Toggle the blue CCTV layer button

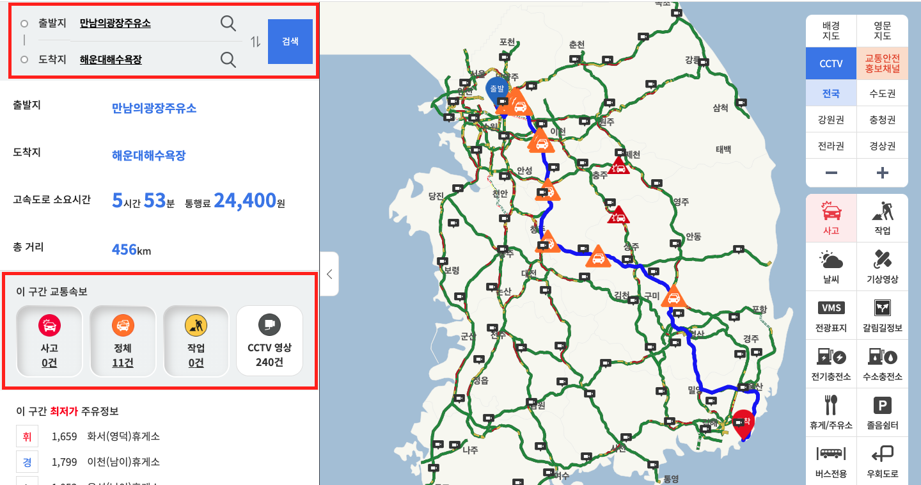pyautogui.click(x=831, y=63)
